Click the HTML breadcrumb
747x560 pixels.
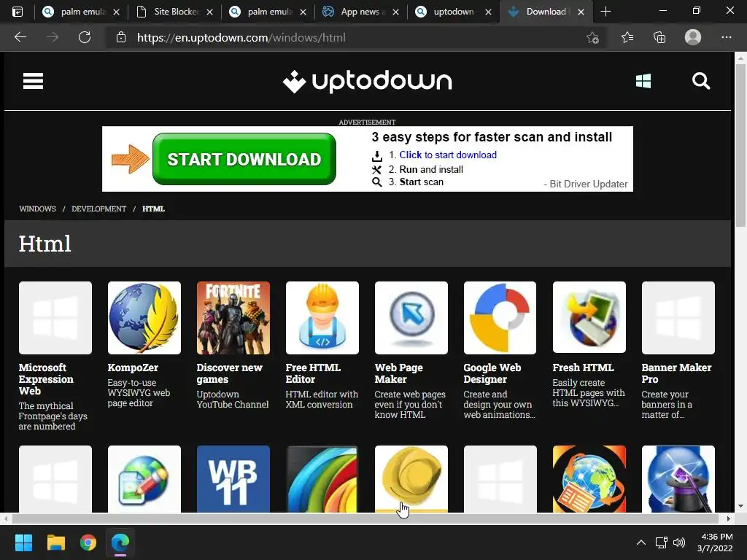tap(153, 209)
